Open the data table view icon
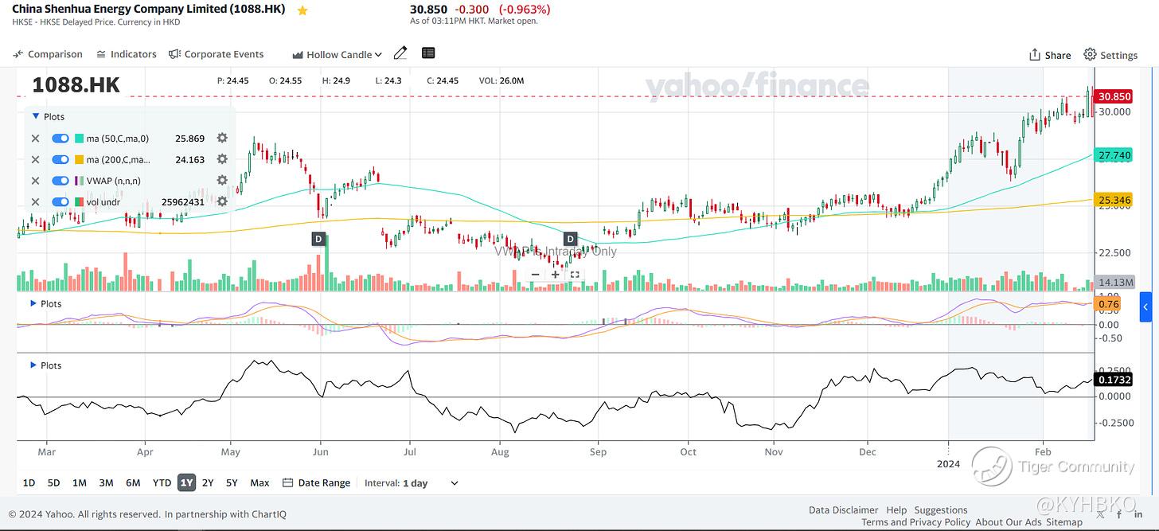The image size is (1159, 531). (428, 53)
